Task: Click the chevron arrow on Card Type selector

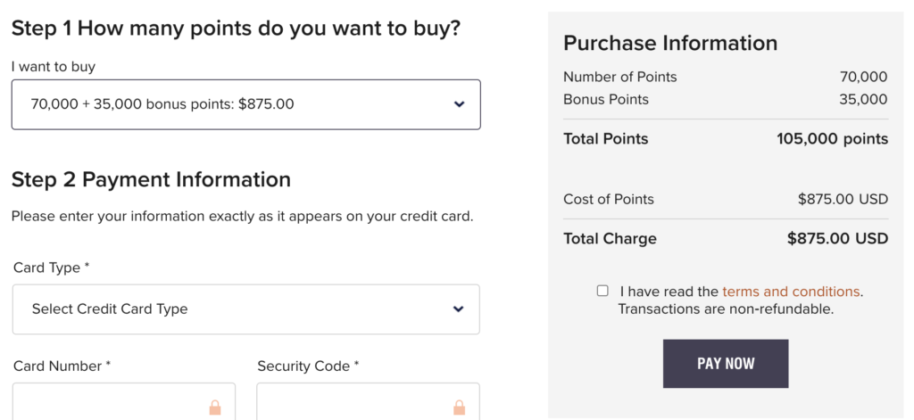Action: [x=459, y=309]
